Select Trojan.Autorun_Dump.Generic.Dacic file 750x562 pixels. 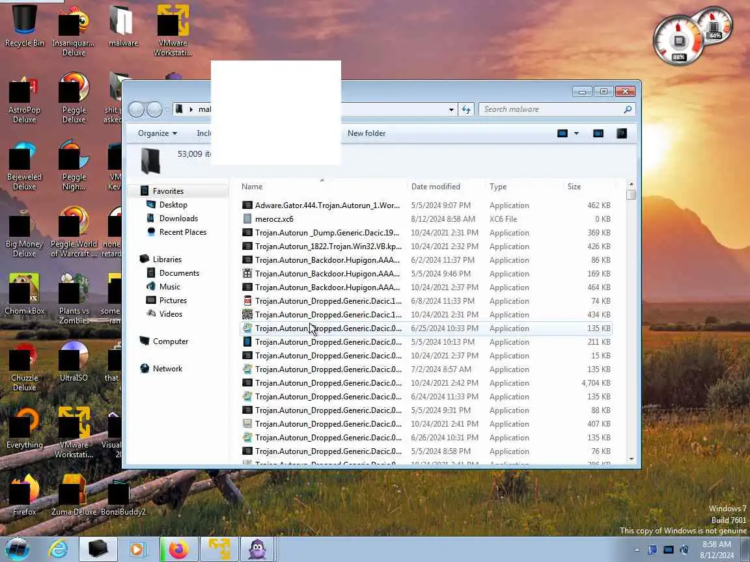[x=426, y=233]
